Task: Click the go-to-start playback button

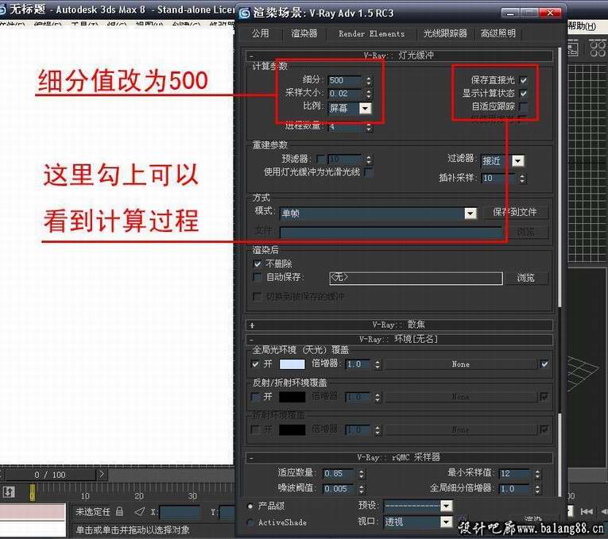Action: coord(587,512)
